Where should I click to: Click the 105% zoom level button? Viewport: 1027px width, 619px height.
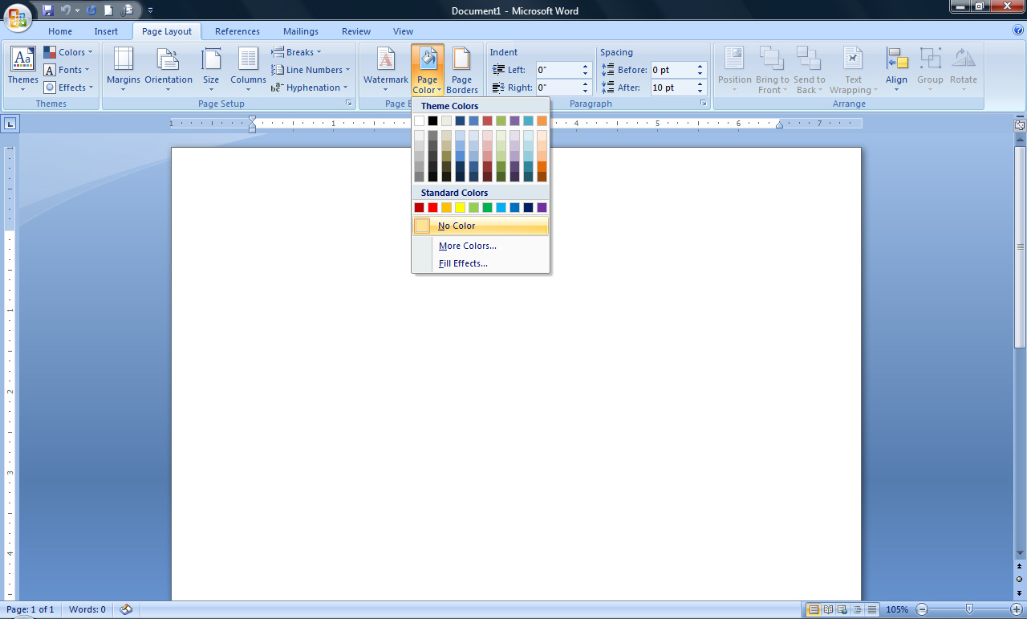point(897,609)
